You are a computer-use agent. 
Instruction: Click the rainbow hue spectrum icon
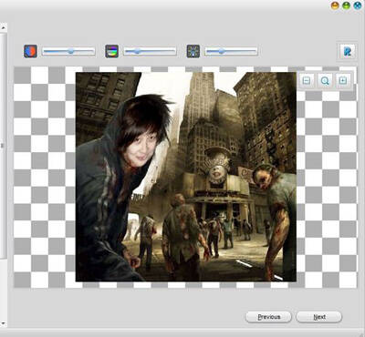pyautogui.click(x=111, y=51)
